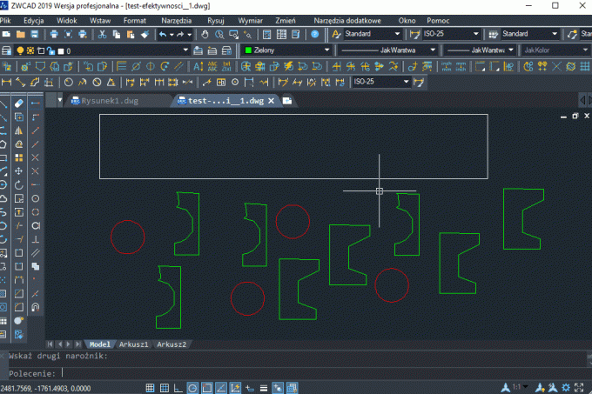
Task: Switch to the Rysunek1.dwg tab
Action: coord(110,101)
